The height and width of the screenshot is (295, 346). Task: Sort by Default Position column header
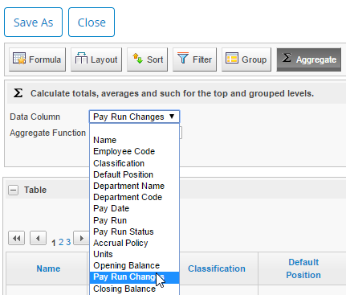click(303, 268)
